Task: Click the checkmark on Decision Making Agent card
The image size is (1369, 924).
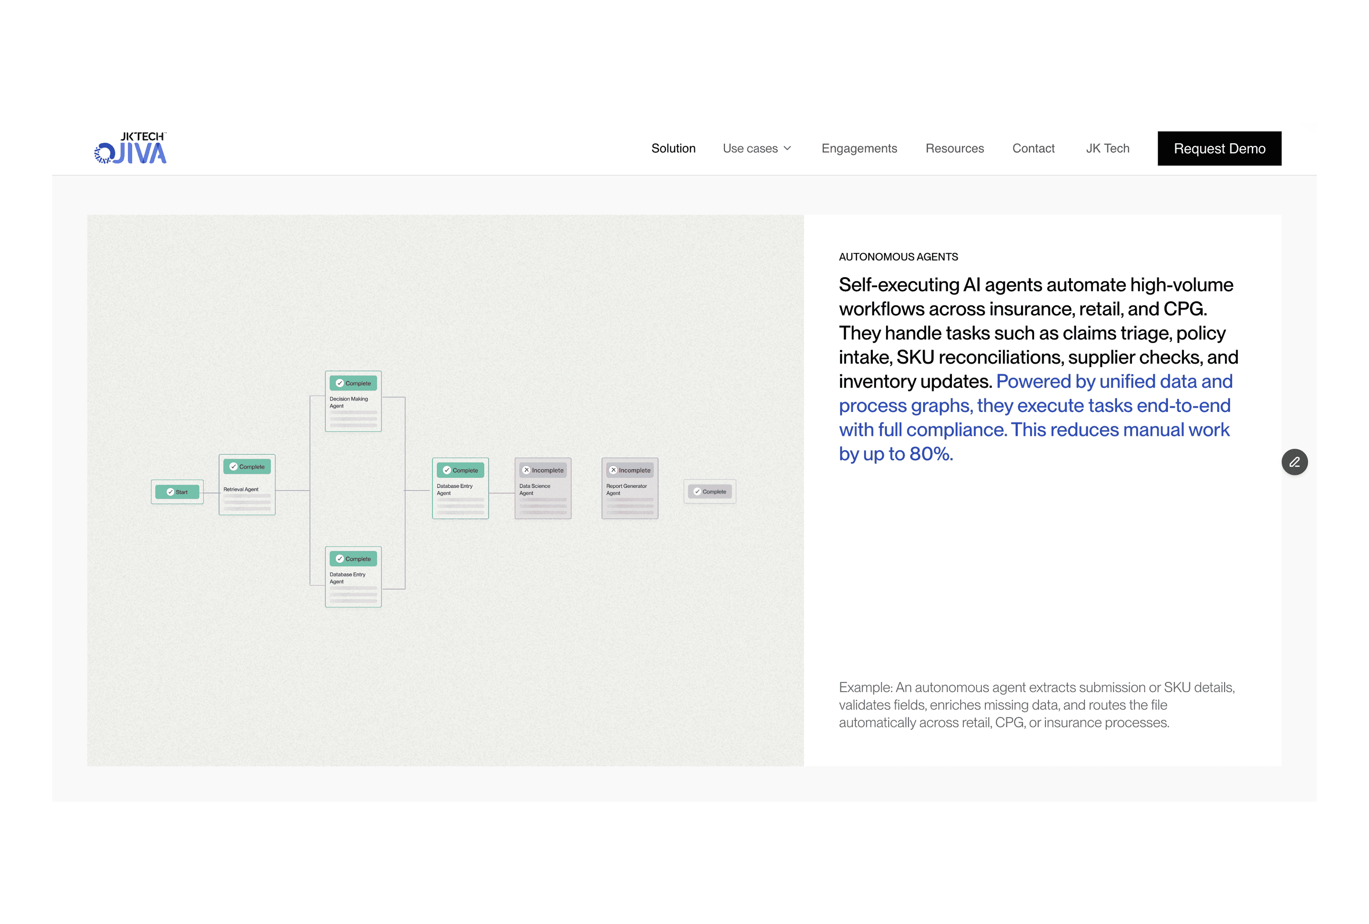Action: click(x=340, y=383)
